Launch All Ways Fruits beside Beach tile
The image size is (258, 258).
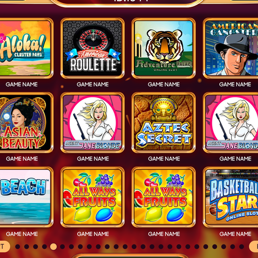coord(92,197)
